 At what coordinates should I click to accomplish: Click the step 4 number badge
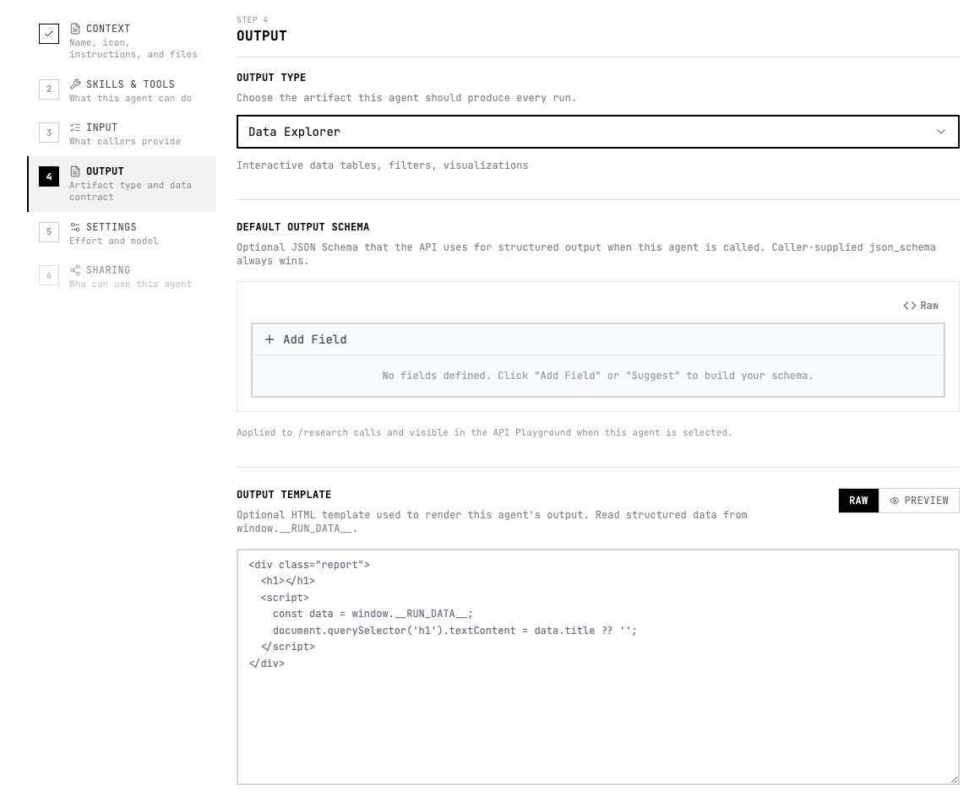[x=49, y=176]
